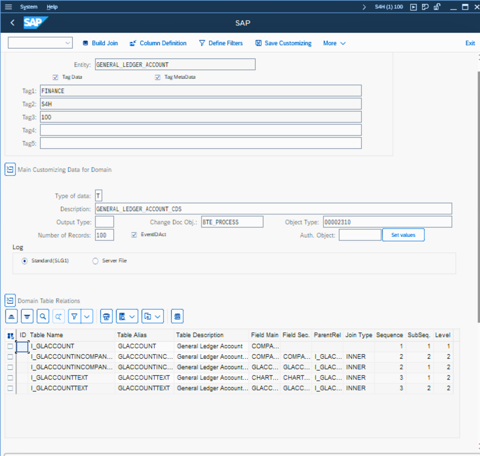Uncheck the Tag MetaData checkbox
The image size is (480, 456).
coord(157,77)
